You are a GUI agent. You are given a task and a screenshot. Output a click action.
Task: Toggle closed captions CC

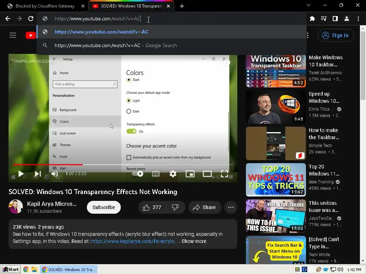pos(156,174)
